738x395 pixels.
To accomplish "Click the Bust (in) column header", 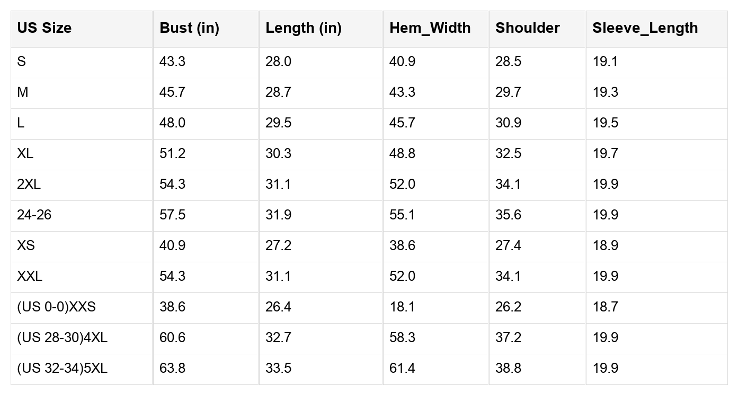I will click(189, 28).
